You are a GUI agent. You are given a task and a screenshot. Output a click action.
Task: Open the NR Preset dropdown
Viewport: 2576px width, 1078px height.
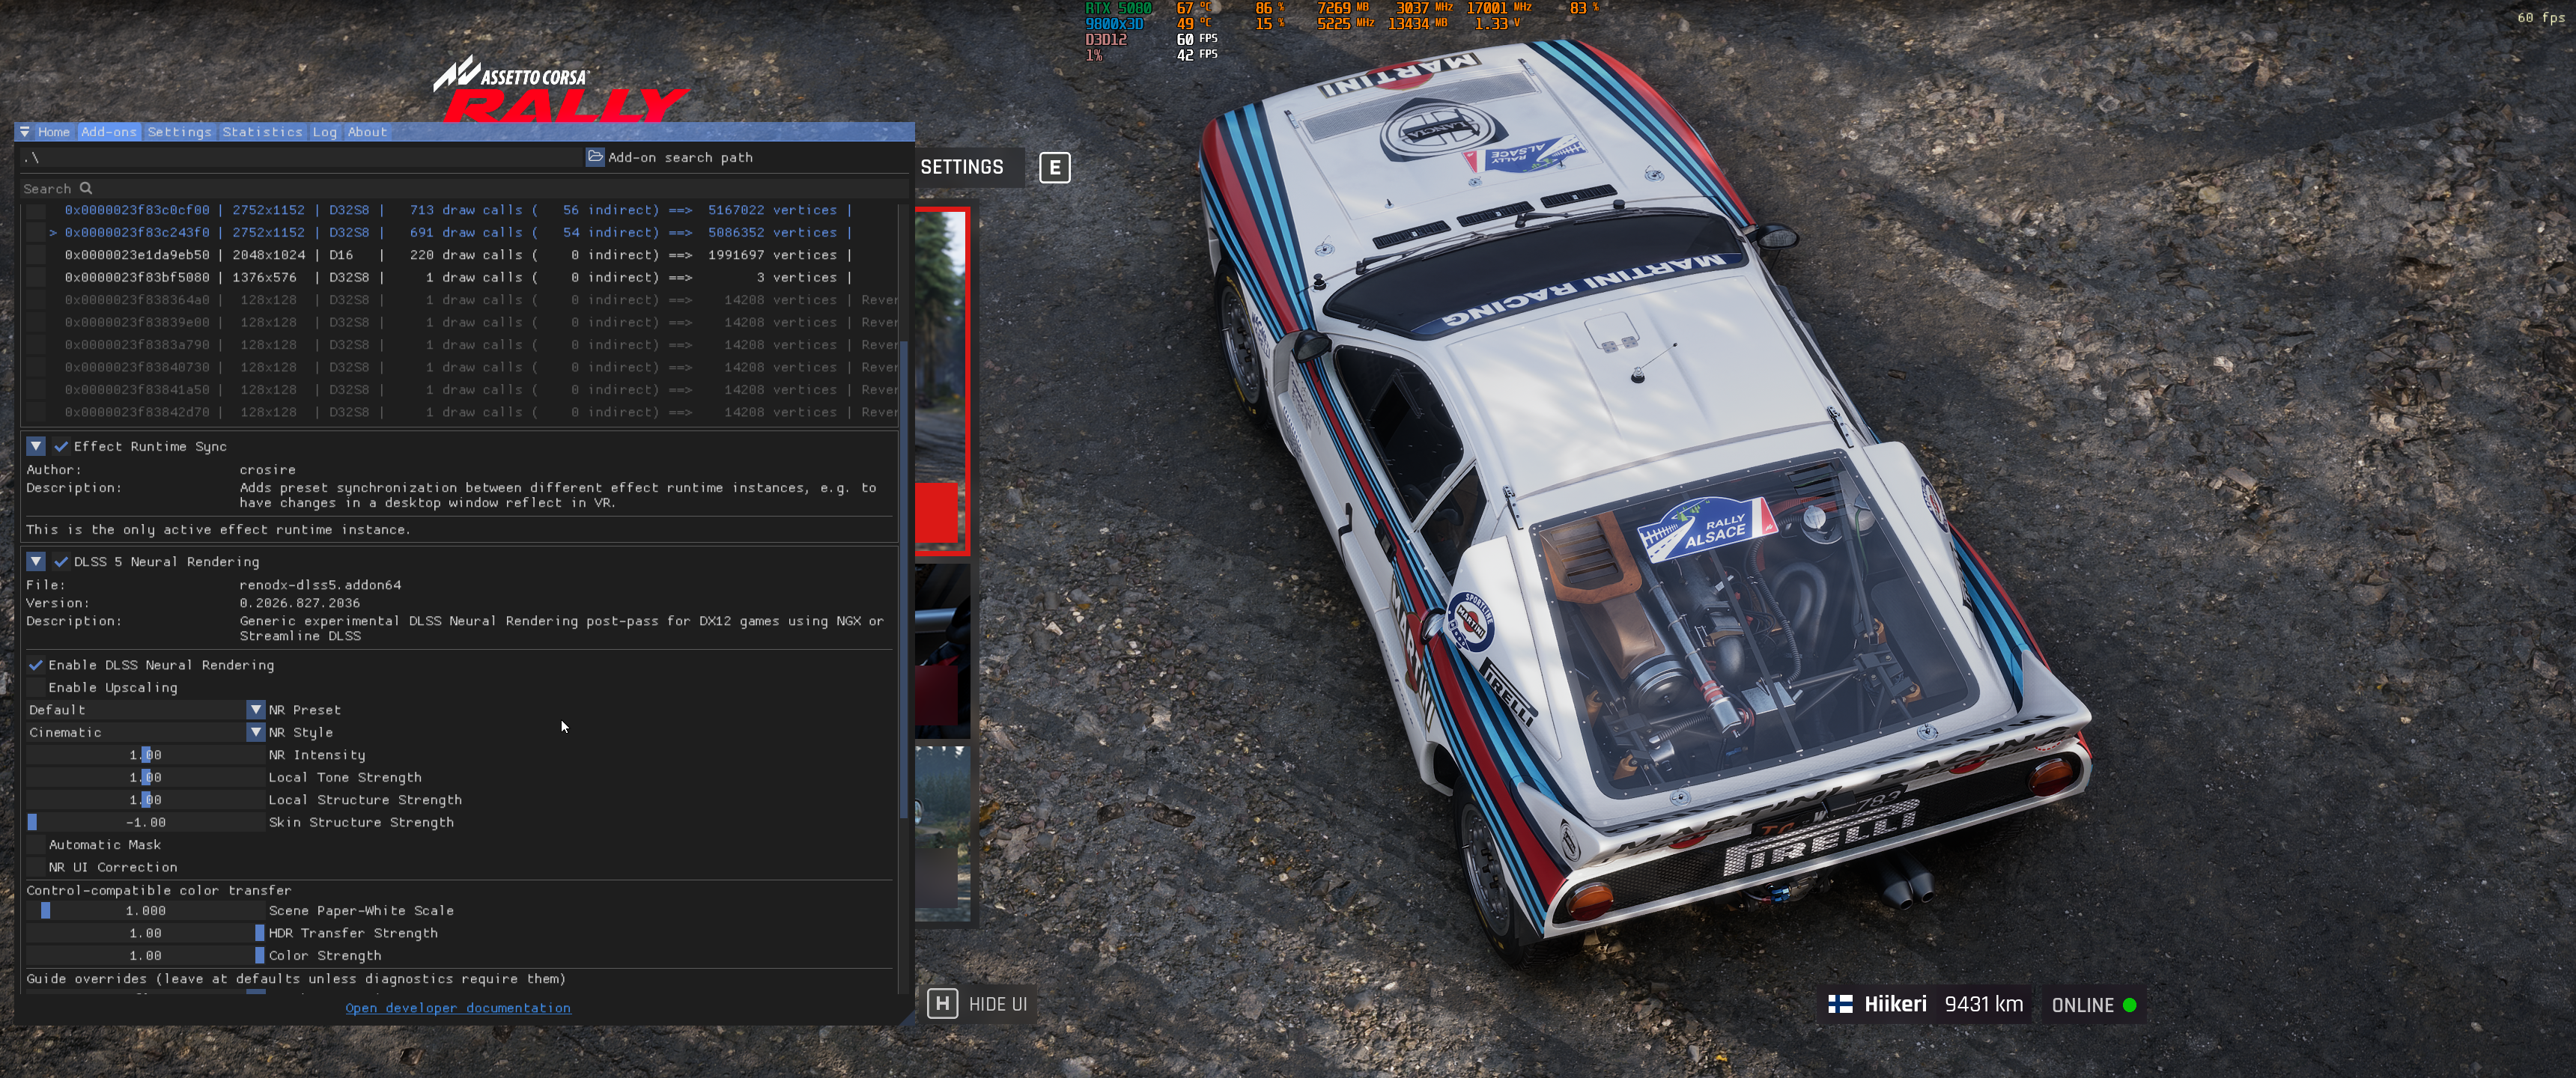[x=146, y=710]
